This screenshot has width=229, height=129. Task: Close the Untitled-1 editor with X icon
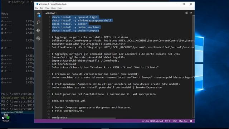[191, 13]
